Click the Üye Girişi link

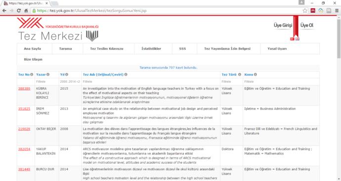click(x=283, y=25)
